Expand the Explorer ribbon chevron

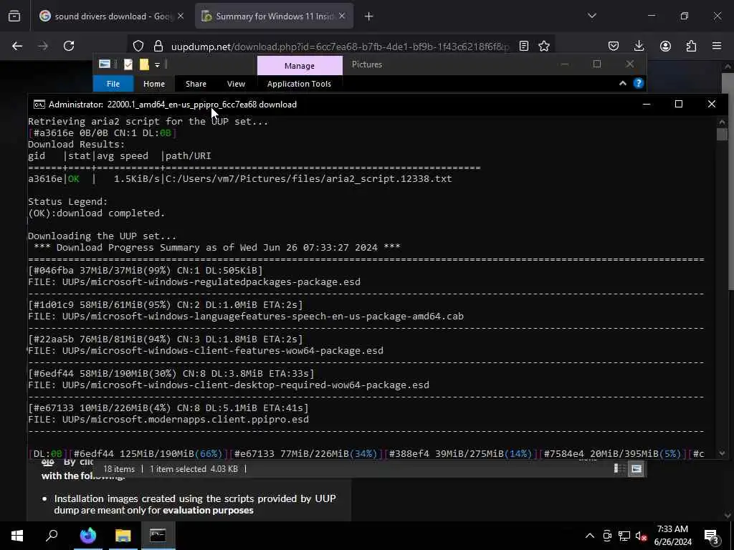pyautogui.click(x=623, y=83)
